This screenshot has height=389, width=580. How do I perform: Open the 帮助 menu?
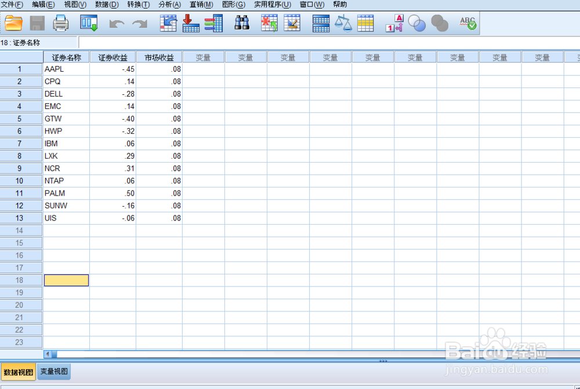coord(340,5)
